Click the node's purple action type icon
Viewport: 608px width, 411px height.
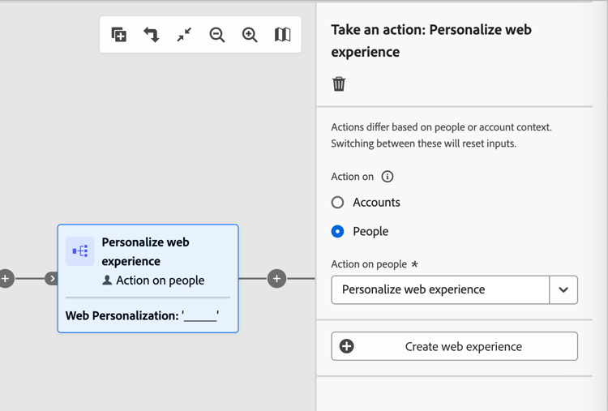[80, 251]
